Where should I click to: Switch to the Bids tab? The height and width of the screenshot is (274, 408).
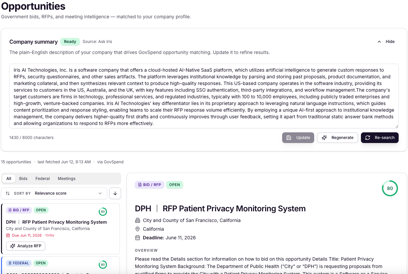click(x=23, y=179)
